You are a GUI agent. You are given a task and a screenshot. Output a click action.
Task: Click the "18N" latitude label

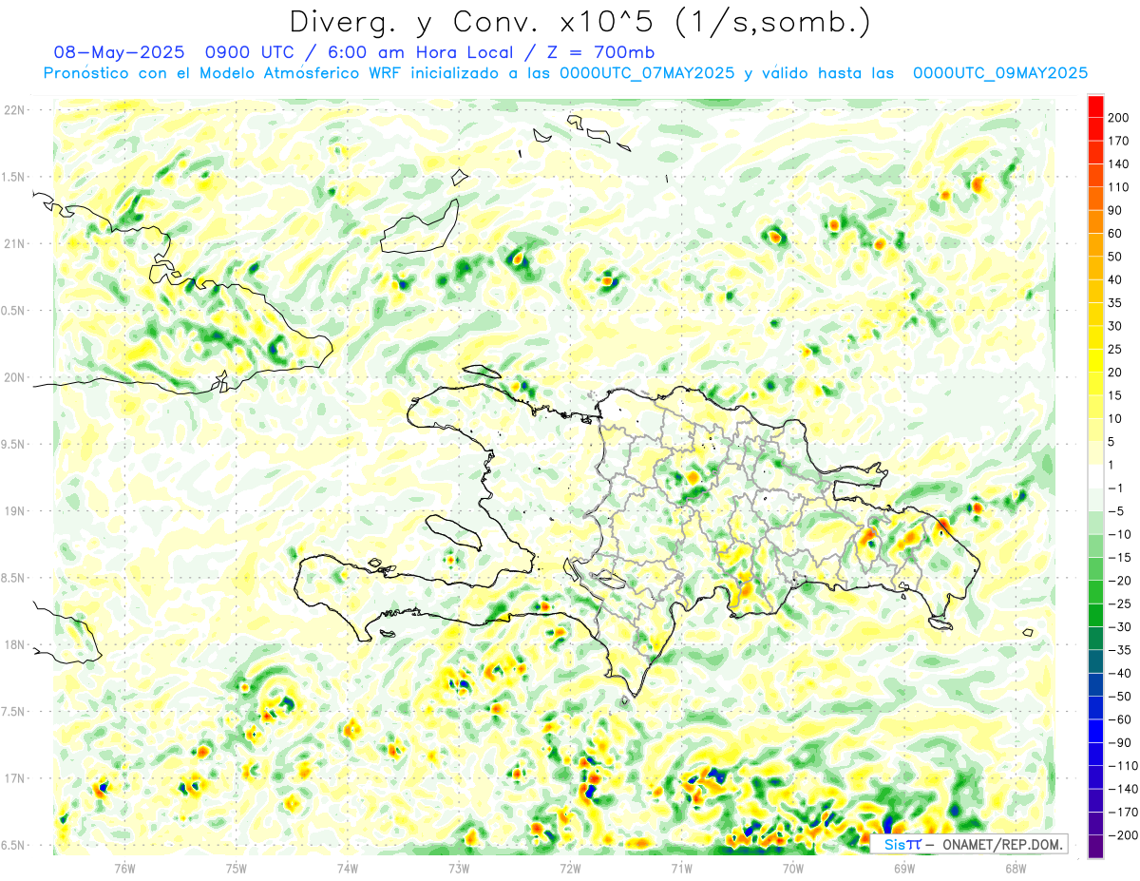[14, 645]
